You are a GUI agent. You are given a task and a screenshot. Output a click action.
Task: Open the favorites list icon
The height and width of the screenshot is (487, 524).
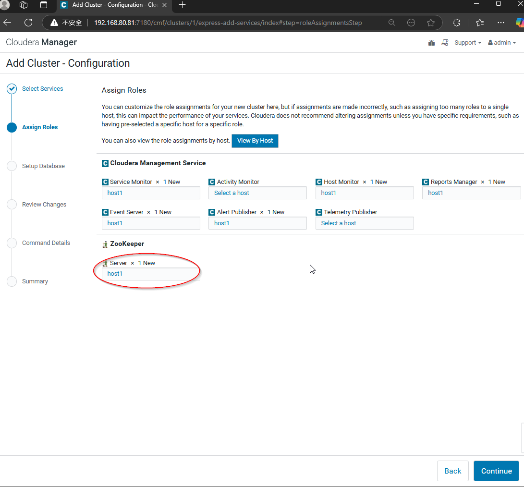(480, 23)
